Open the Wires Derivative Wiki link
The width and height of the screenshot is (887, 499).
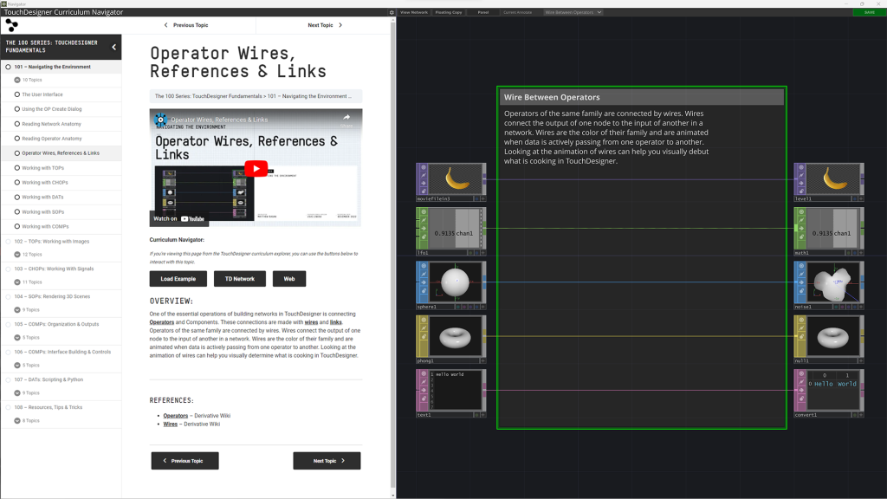[171, 424]
